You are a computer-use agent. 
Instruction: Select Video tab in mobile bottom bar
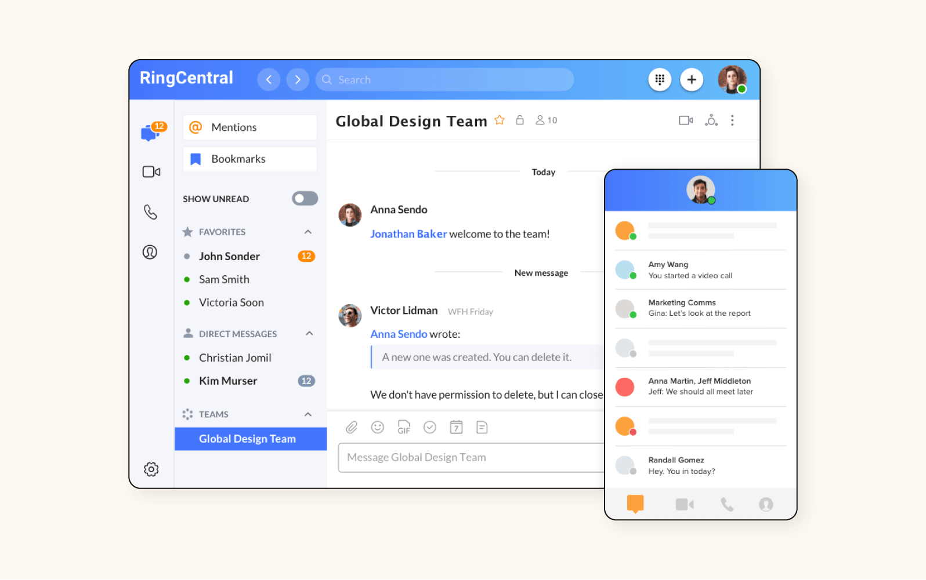[x=685, y=504]
